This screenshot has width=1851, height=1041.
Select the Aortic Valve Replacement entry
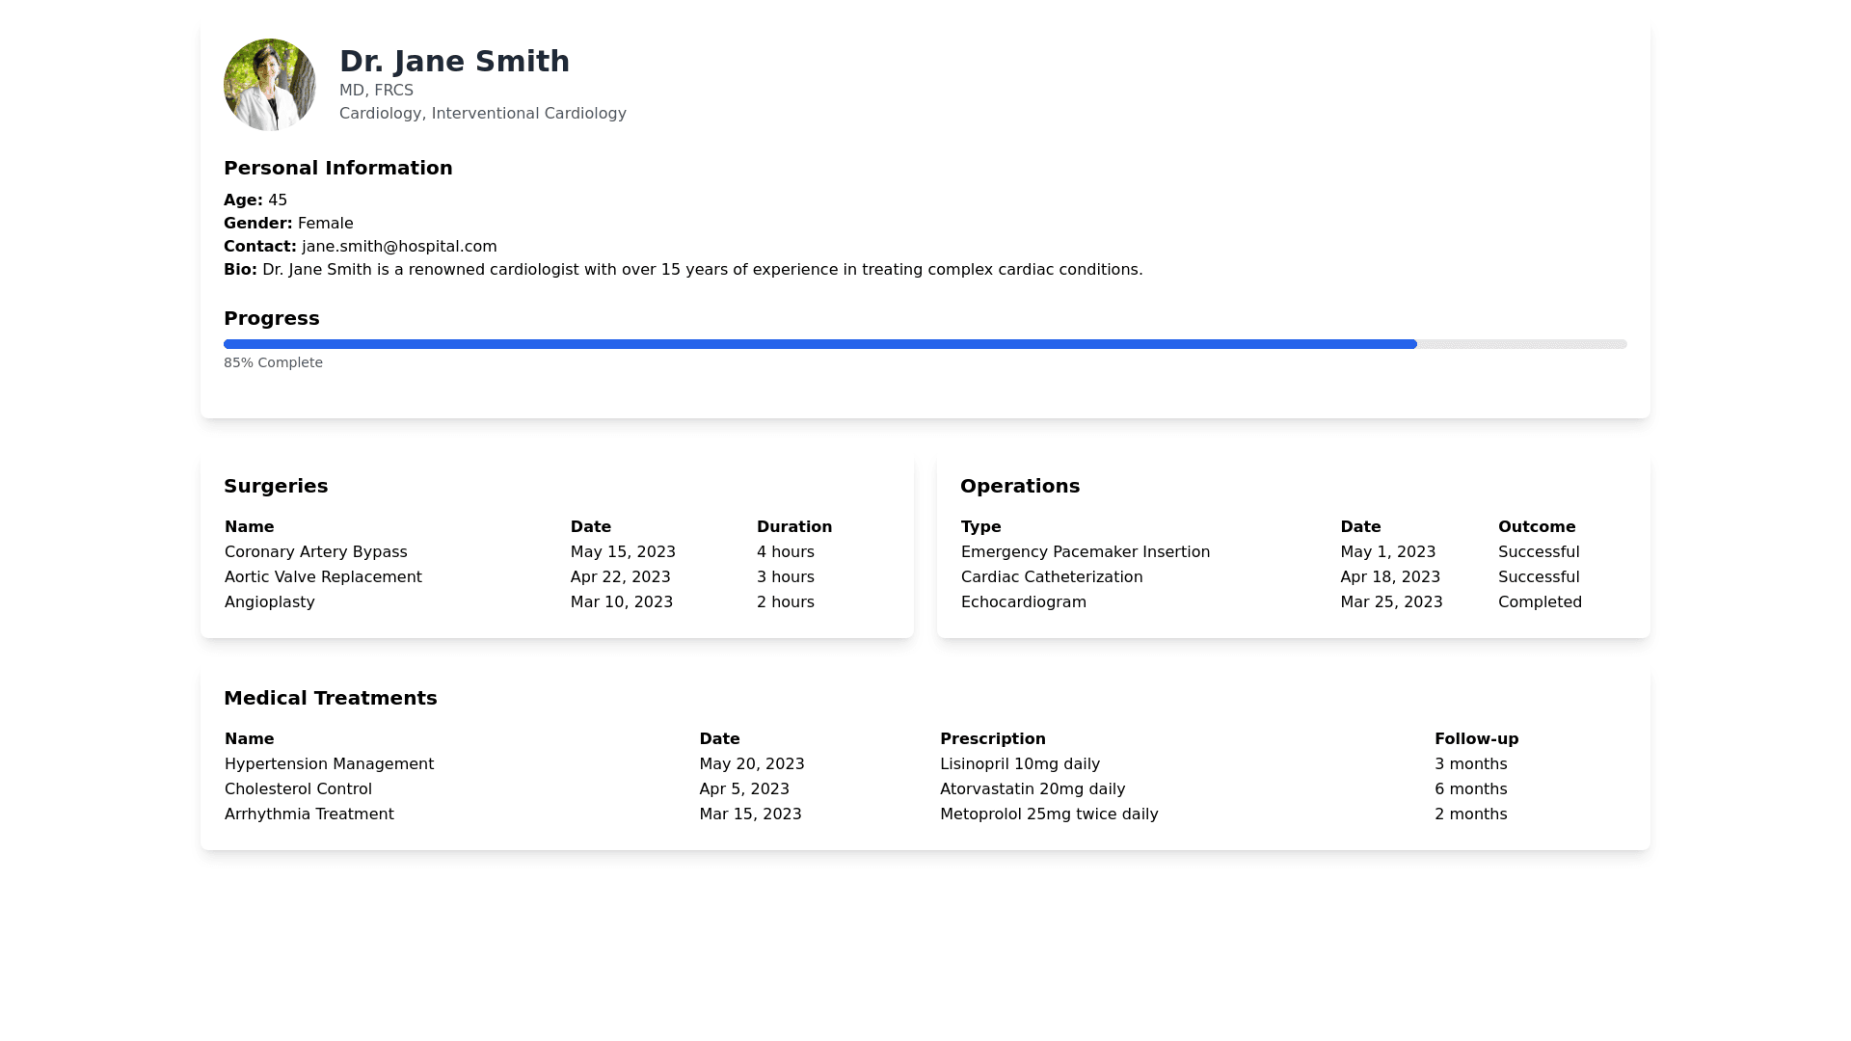[323, 577]
